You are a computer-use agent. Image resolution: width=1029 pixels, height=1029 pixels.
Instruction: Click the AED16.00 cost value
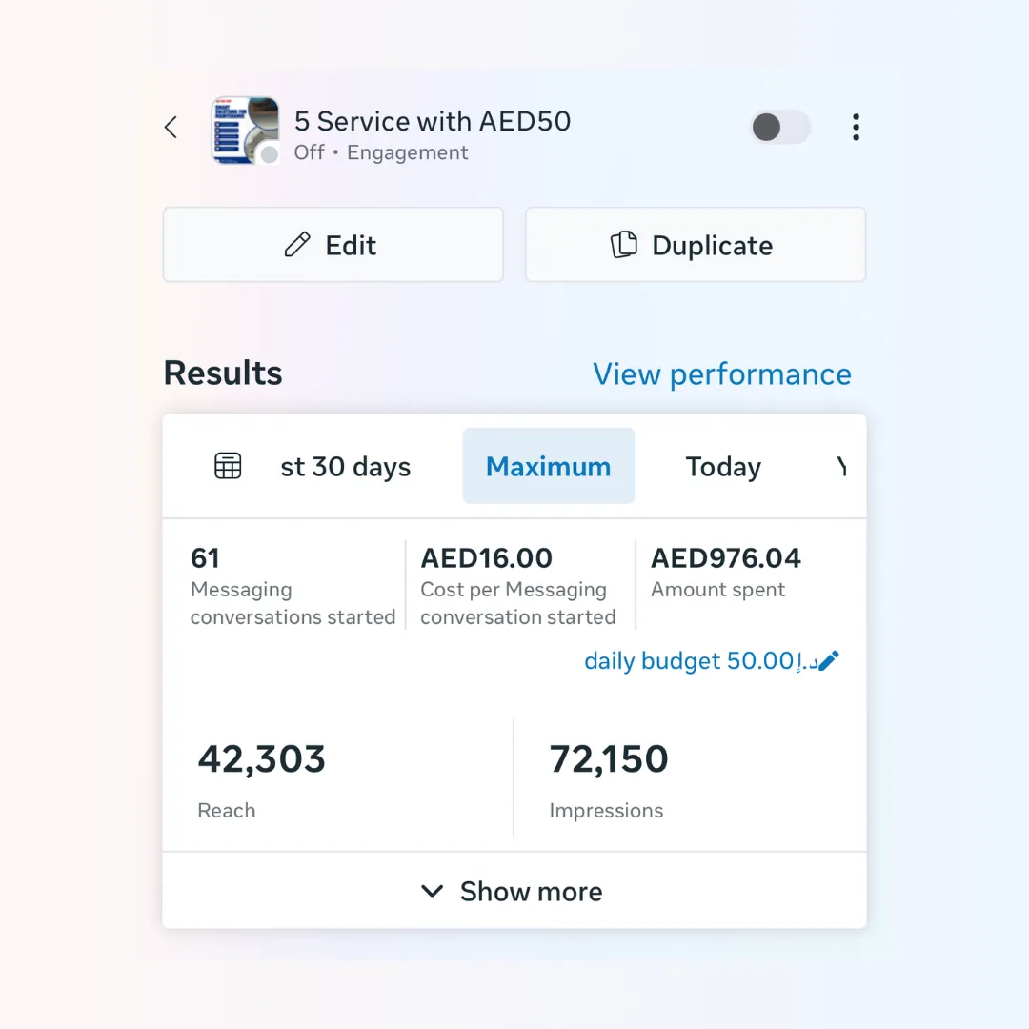(x=486, y=557)
